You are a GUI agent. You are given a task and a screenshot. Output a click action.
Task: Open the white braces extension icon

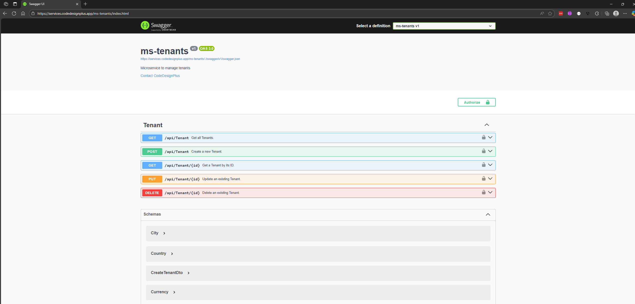[579, 13]
